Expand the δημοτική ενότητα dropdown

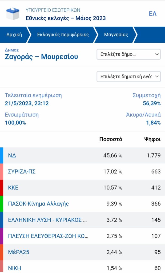point(128,77)
